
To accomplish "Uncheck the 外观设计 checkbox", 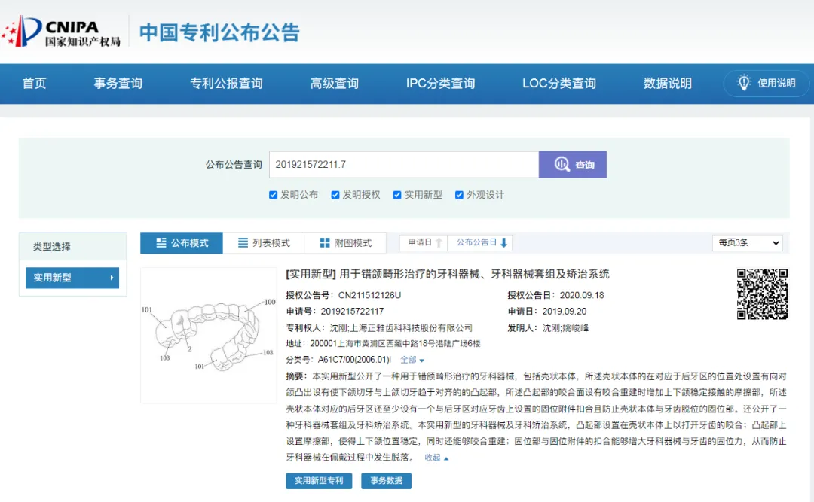I will [x=459, y=195].
